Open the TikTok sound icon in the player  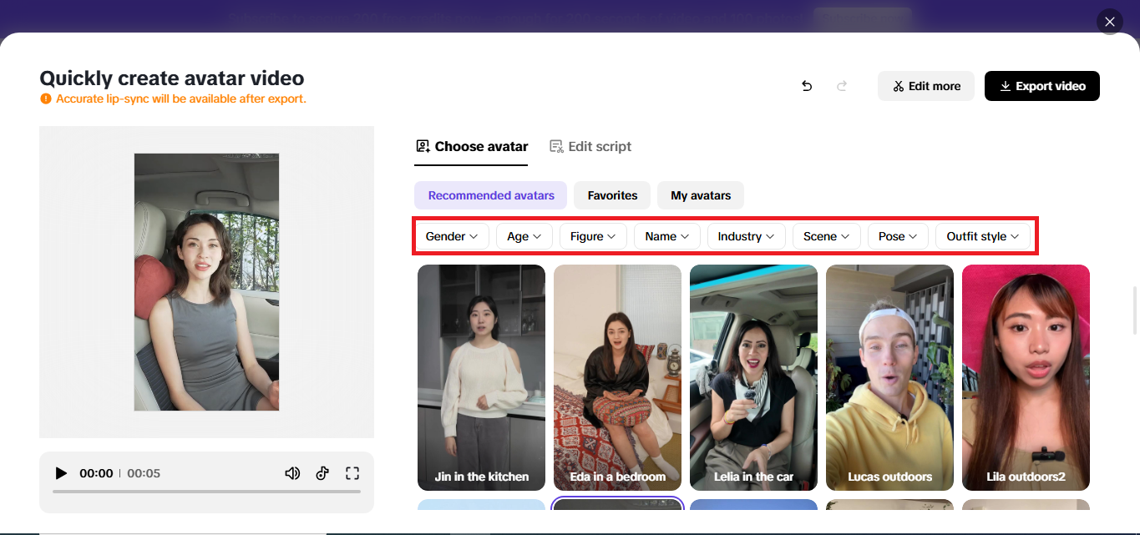(x=322, y=473)
